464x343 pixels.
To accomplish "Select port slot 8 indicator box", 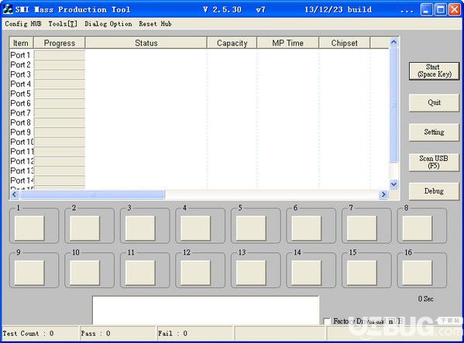I will (x=418, y=228).
